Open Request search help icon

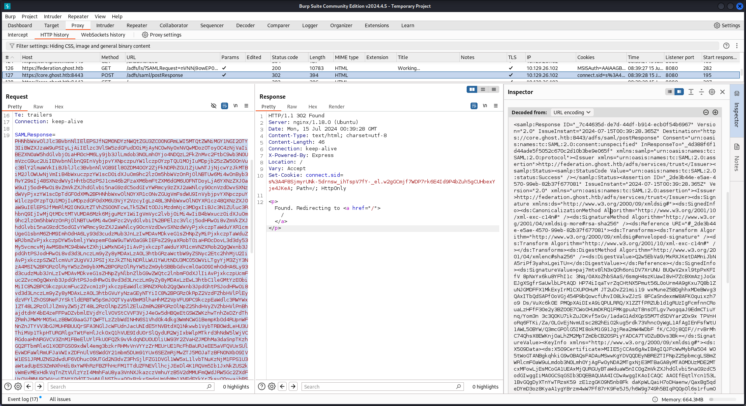point(8,386)
